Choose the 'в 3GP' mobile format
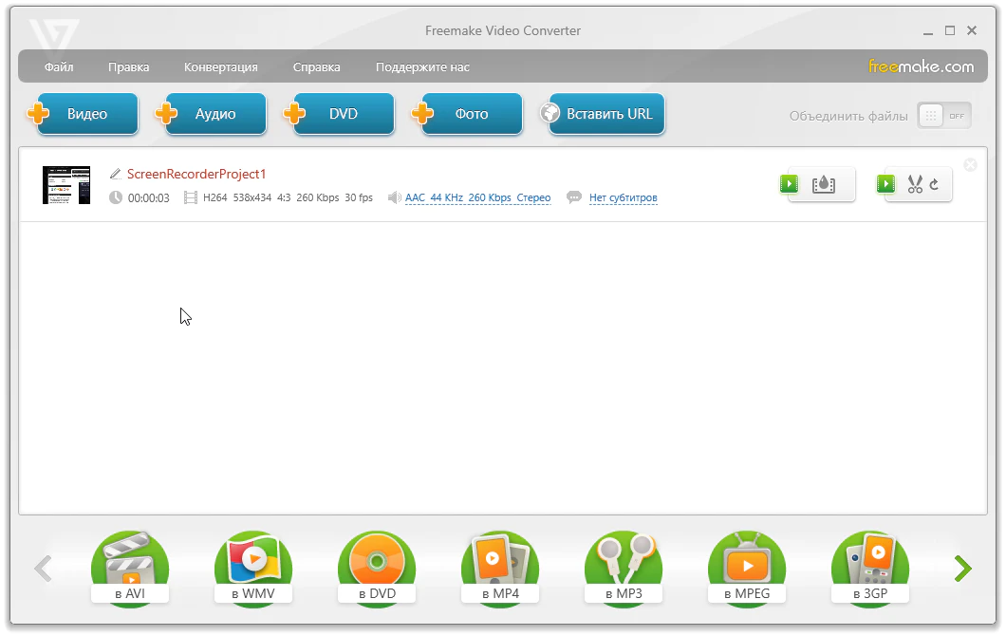This screenshot has width=1006, height=636. point(870,568)
